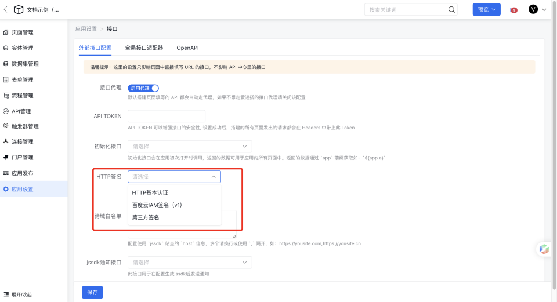This screenshot has width=557, height=302.
Task: Open the 预览 button dropdown
Action: tap(486, 10)
